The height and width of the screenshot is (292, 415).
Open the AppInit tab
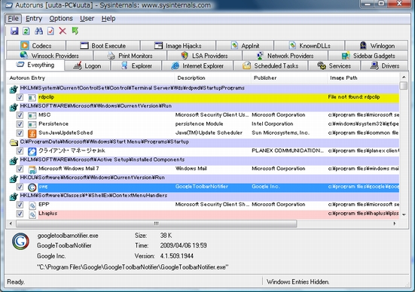point(245,45)
